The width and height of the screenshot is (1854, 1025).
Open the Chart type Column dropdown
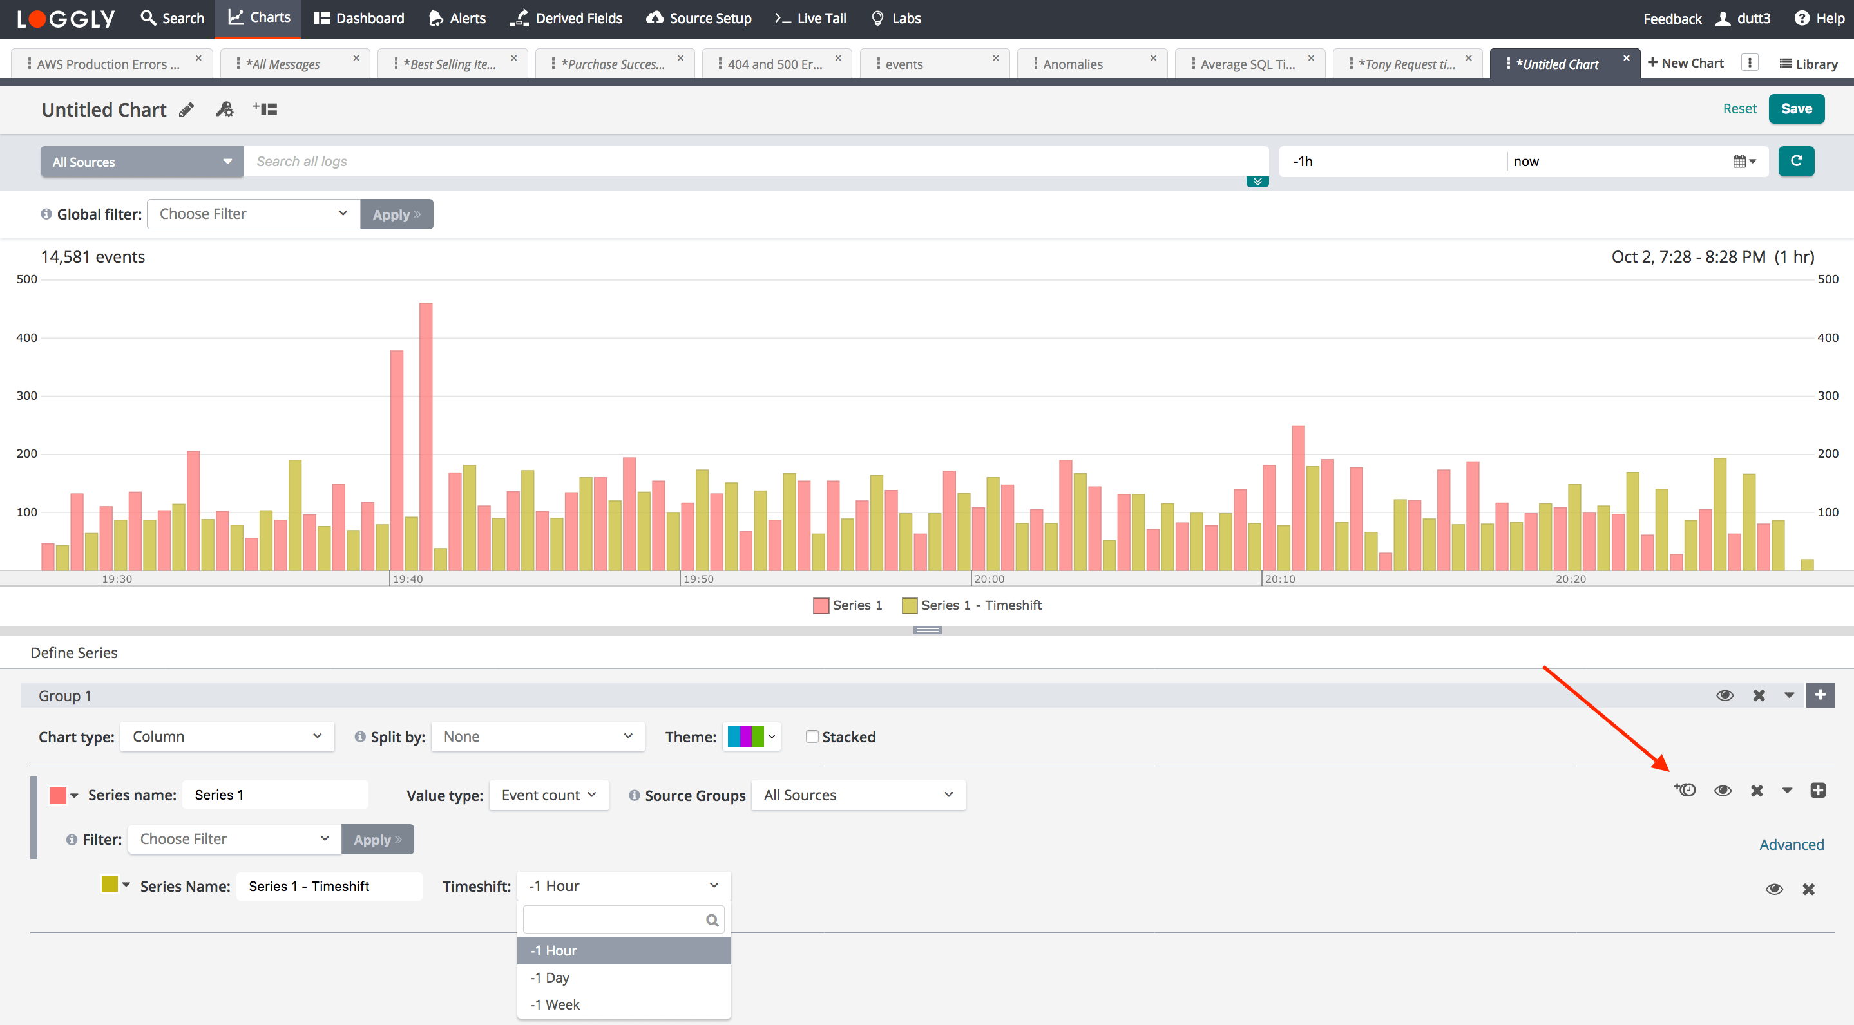[227, 737]
